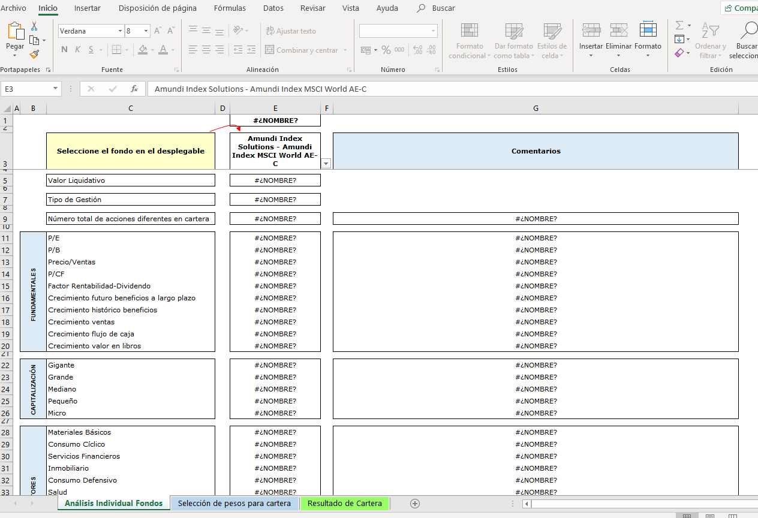Viewport: 758px width, 518px height.
Task: Align cell text to the right
Action: click(x=219, y=50)
